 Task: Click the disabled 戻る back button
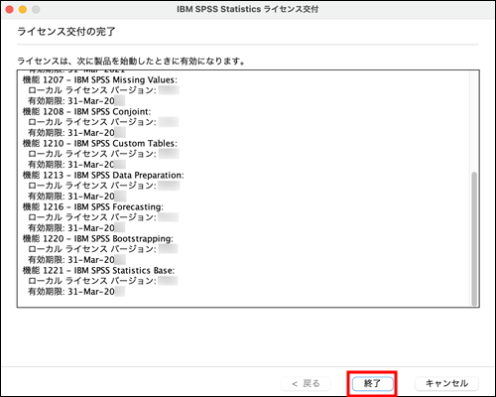click(x=306, y=384)
